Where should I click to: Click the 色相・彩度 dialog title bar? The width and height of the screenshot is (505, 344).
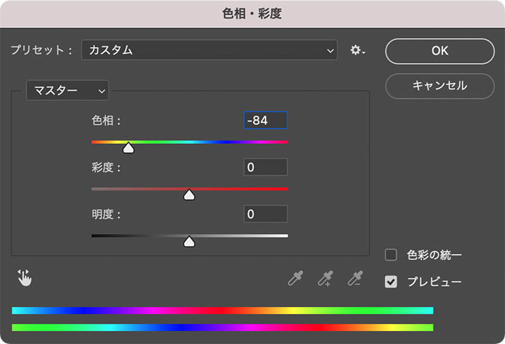[252, 13]
